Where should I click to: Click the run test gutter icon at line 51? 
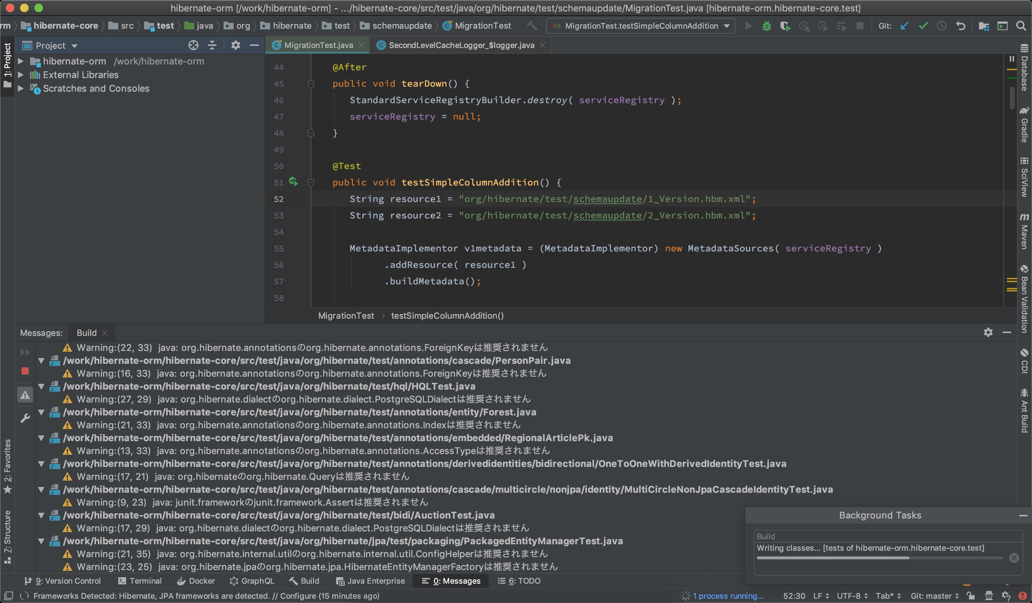[293, 182]
